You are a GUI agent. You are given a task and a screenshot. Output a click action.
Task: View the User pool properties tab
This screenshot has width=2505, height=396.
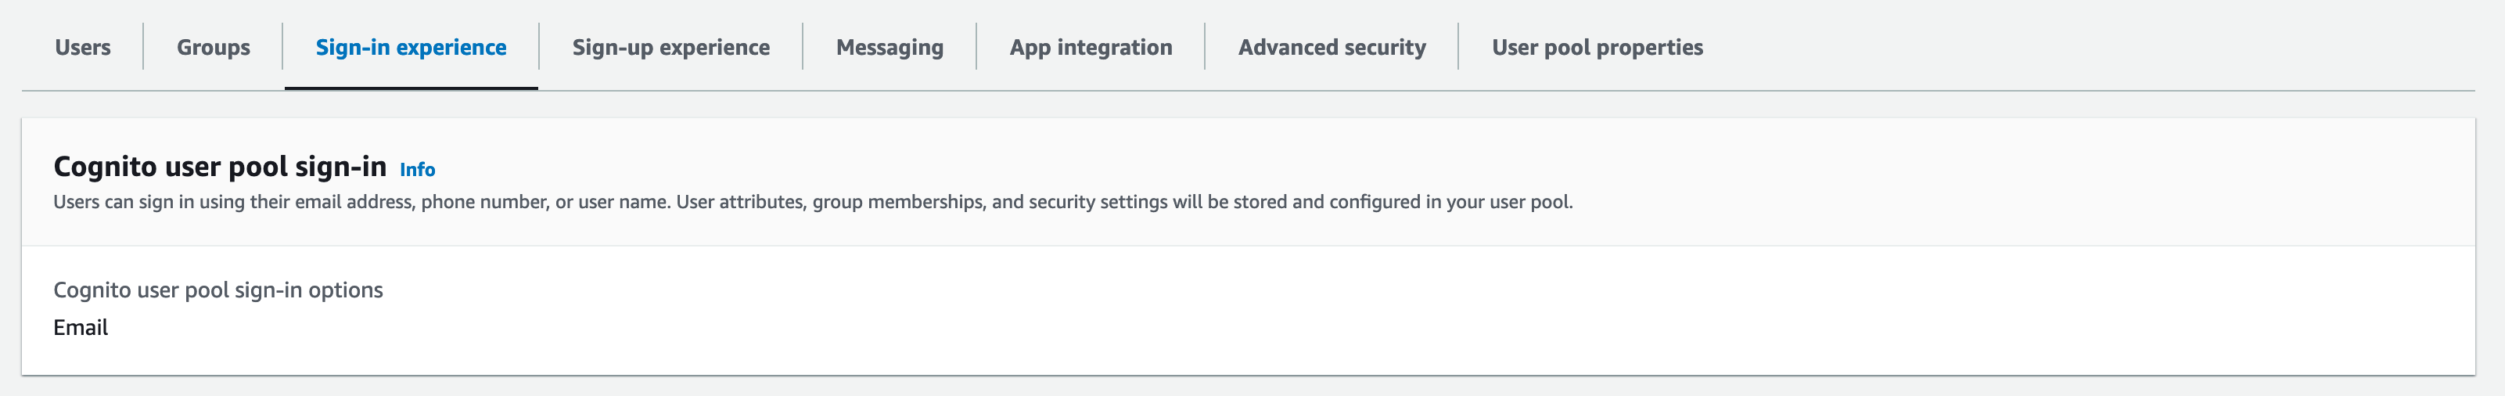(x=1597, y=47)
